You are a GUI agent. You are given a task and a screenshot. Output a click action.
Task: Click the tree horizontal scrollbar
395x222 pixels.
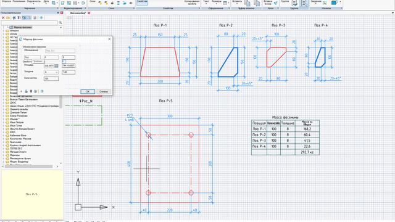pyautogui.click(x=28, y=166)
